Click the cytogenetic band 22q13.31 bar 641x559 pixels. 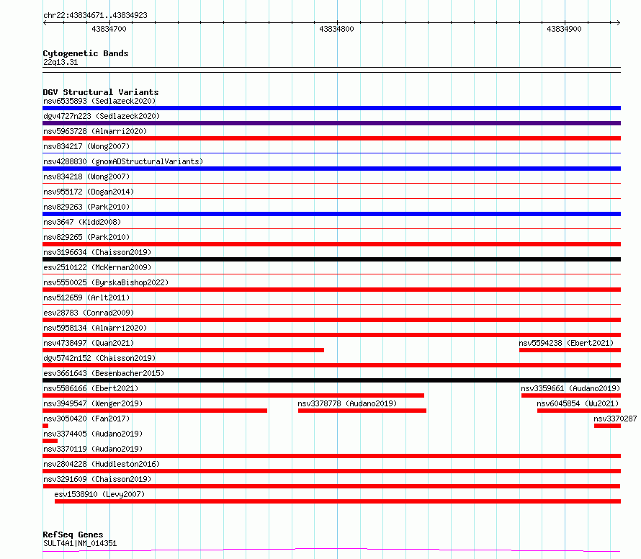(331, 70)
